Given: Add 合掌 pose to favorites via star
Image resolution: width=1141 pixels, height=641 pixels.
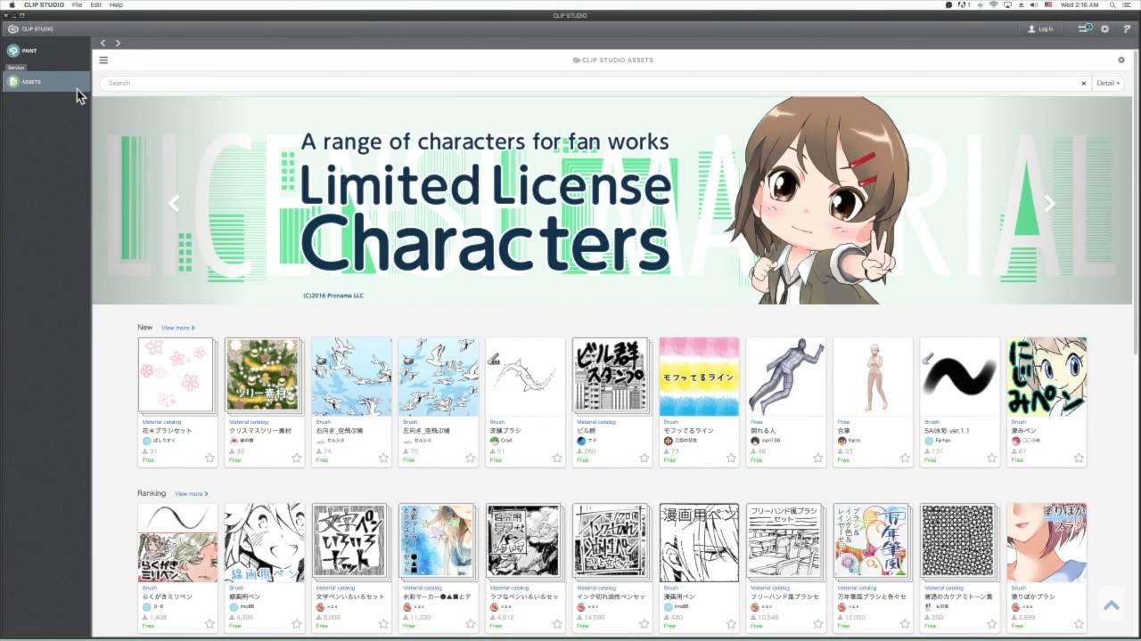Looking at the screenshot, I should click(905, 458).
